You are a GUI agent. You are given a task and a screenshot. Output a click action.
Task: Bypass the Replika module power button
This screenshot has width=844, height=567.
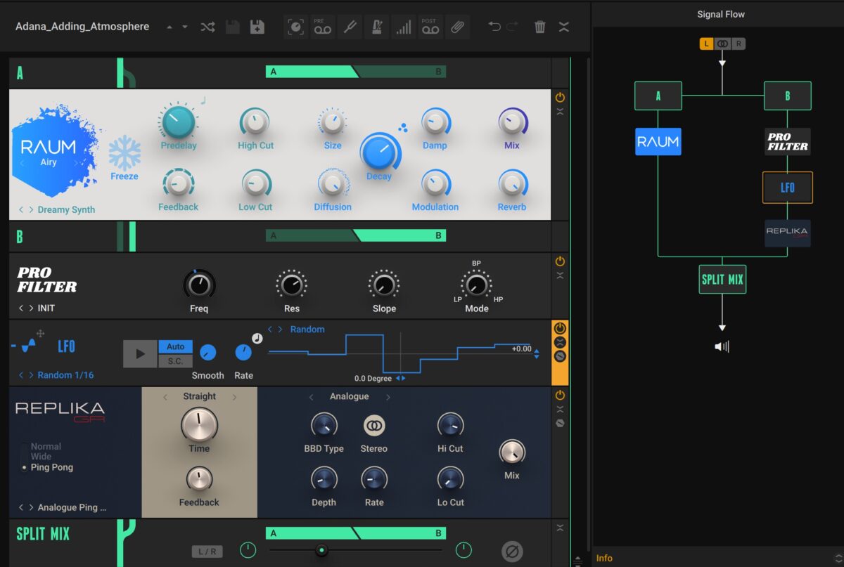tap(560, 396)
